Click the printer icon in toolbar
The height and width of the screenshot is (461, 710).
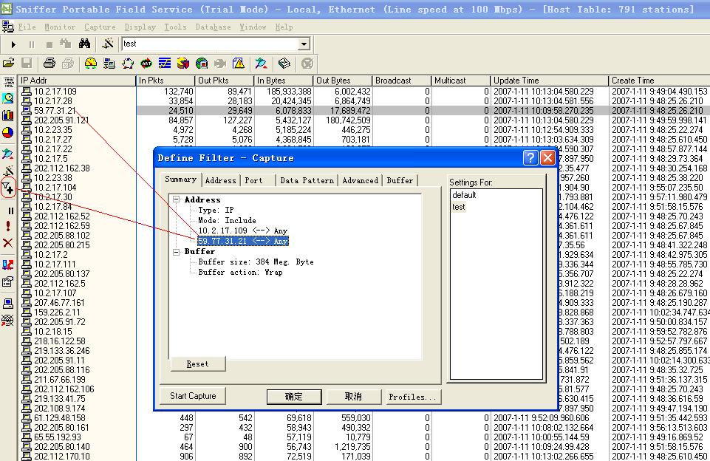[x=50, y=64]
